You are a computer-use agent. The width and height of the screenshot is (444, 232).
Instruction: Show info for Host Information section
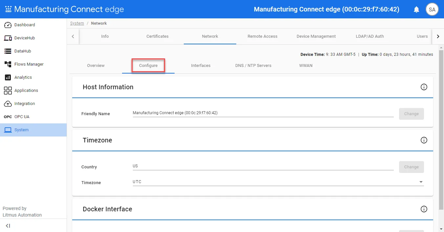(424, 87)
